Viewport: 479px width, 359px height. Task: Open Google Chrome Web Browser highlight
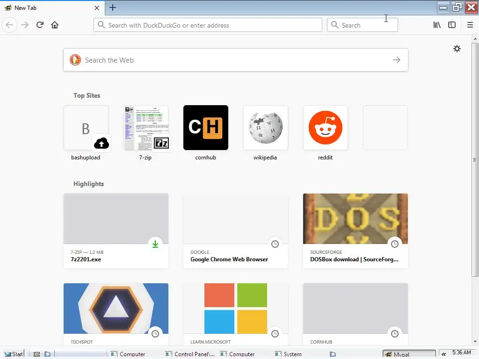236,231
